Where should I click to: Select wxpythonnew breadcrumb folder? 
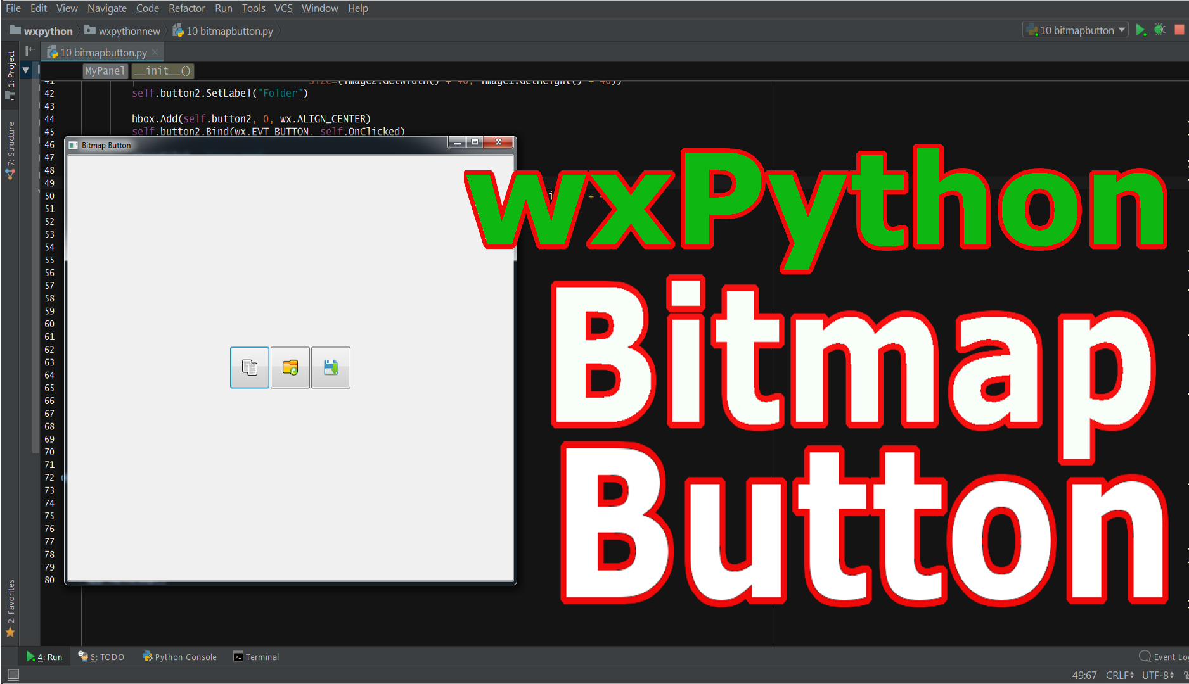(x=122, y=31)
